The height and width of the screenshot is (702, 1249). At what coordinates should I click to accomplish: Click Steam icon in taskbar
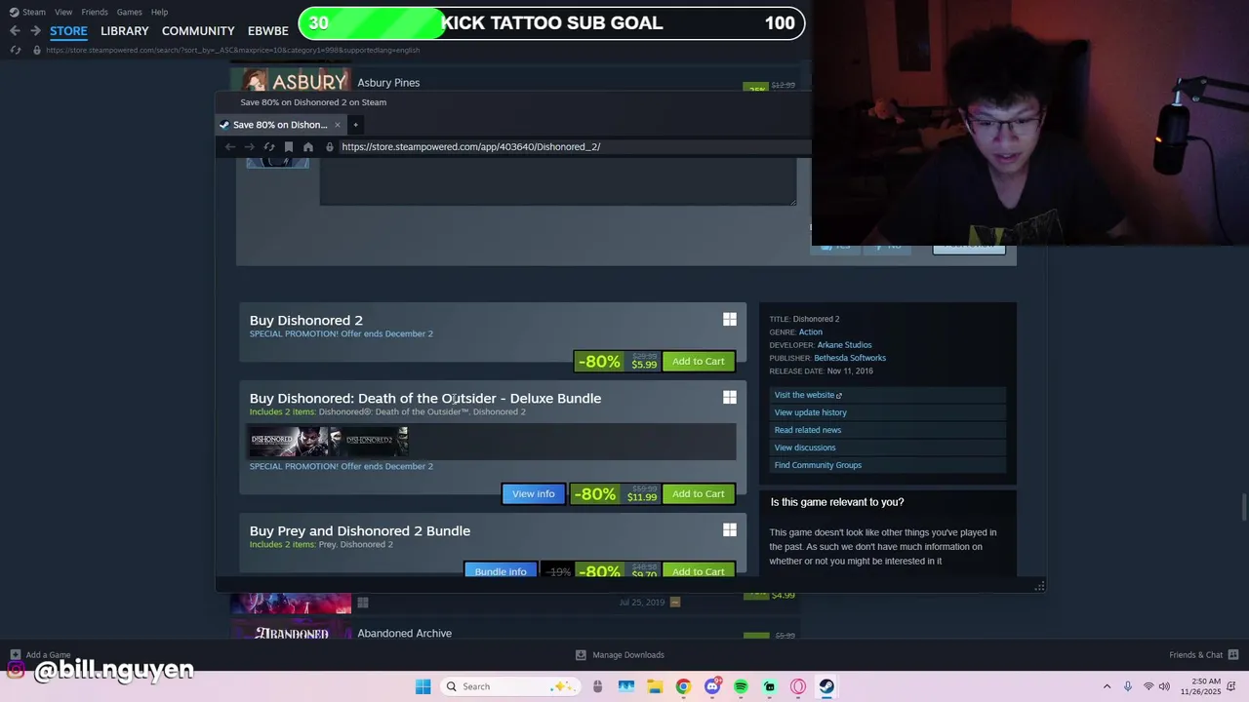coord(826,686)
